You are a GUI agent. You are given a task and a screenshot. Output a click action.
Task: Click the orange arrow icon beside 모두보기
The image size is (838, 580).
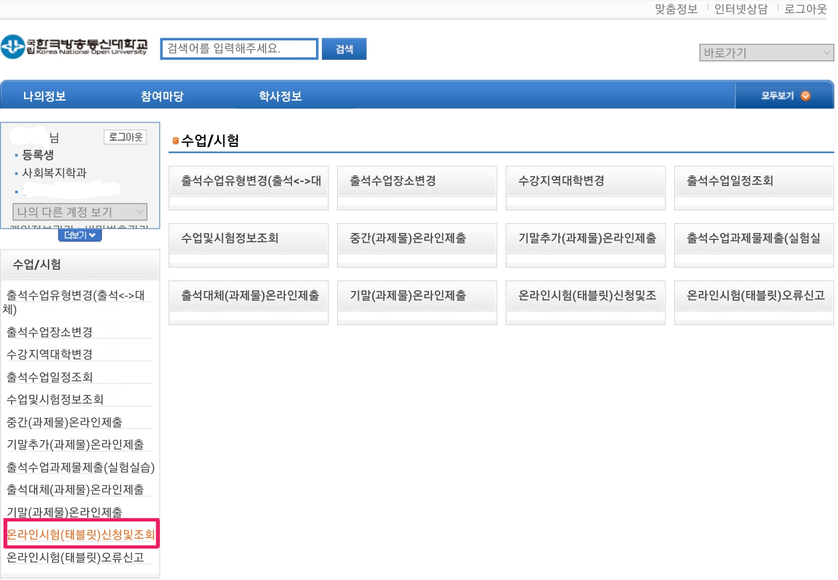click(x=806, y=96)
